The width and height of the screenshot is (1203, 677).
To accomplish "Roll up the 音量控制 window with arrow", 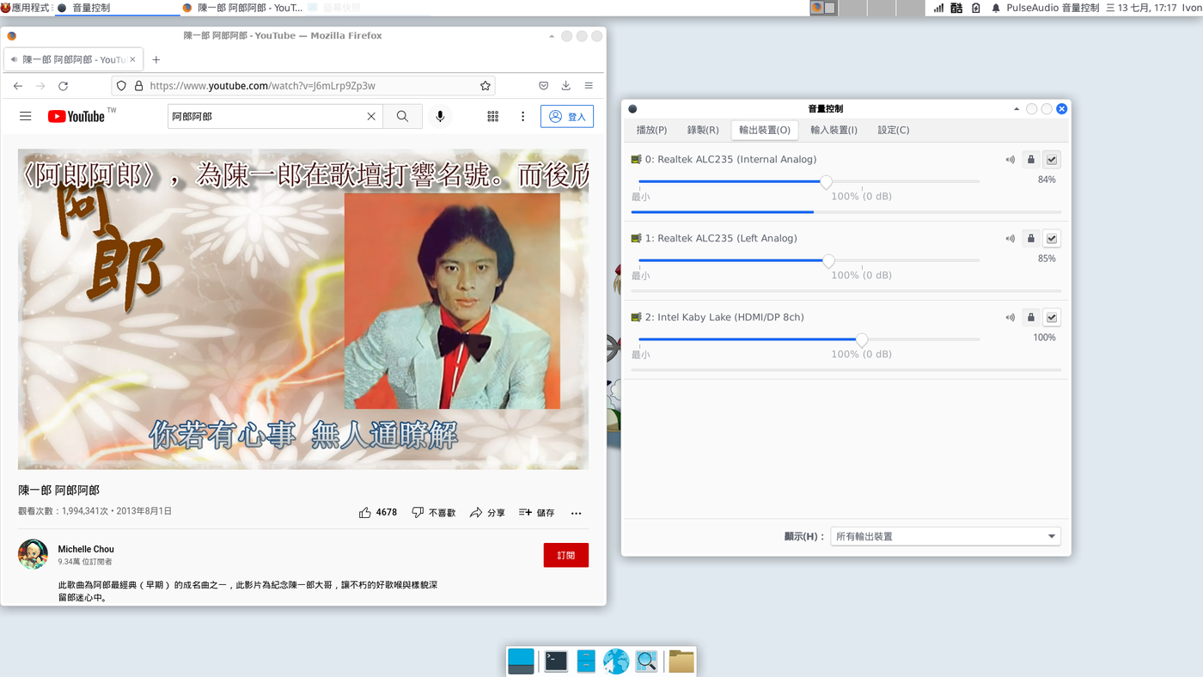I will click(x=1017, y=109).
